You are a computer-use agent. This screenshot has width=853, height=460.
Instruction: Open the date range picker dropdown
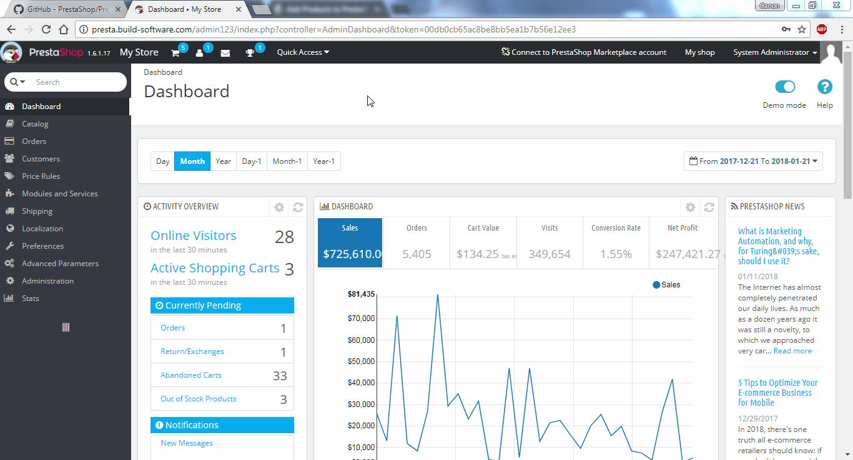click(x=753, y=161)
